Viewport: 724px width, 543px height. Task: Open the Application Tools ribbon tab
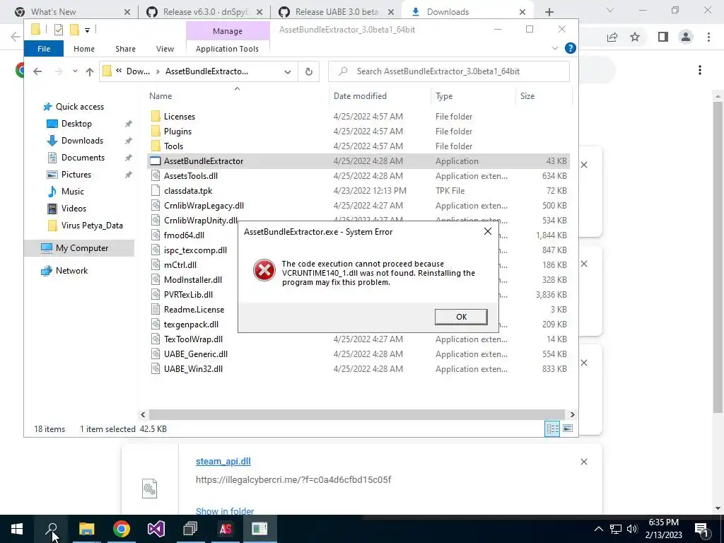coord(227,49)
